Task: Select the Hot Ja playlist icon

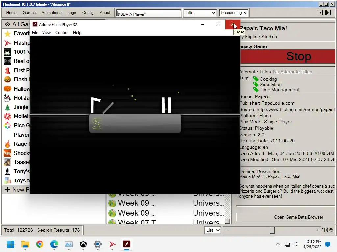Action: point(7,98)
